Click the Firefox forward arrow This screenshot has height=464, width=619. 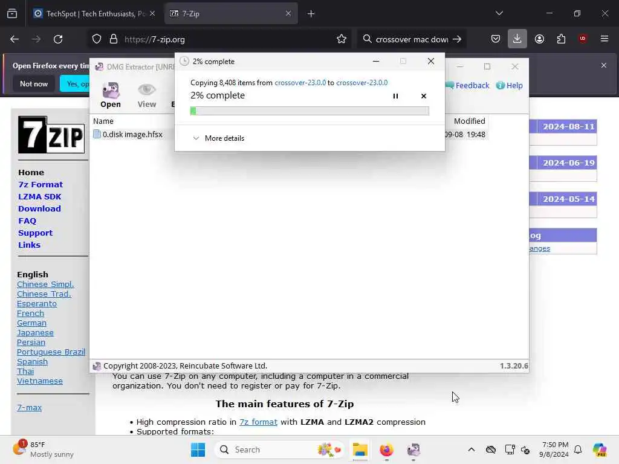click(36, 39)
